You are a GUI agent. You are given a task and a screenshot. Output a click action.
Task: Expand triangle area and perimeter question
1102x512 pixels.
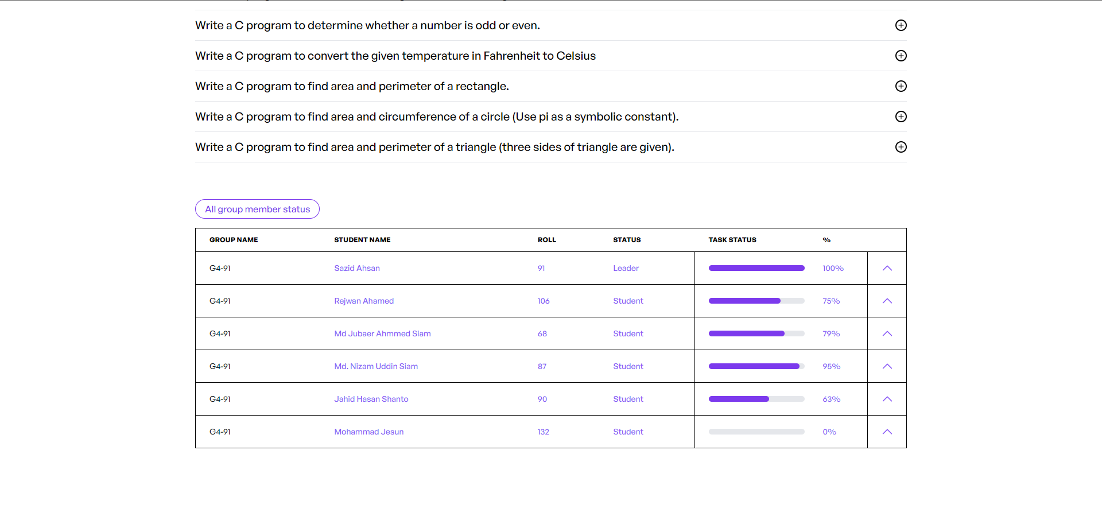901,147
